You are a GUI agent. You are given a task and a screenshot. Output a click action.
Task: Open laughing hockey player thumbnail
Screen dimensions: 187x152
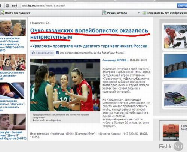(x=13, y=28)
